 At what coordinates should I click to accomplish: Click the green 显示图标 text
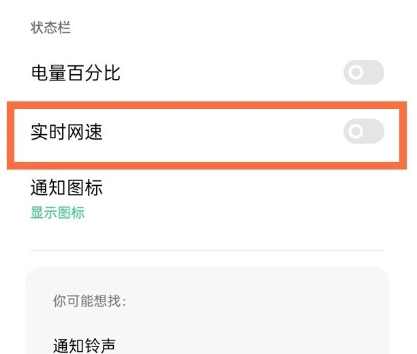coord(57,212)
